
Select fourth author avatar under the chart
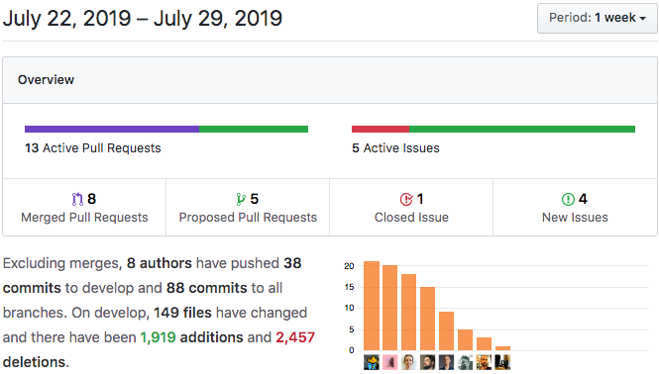(428, 362)
